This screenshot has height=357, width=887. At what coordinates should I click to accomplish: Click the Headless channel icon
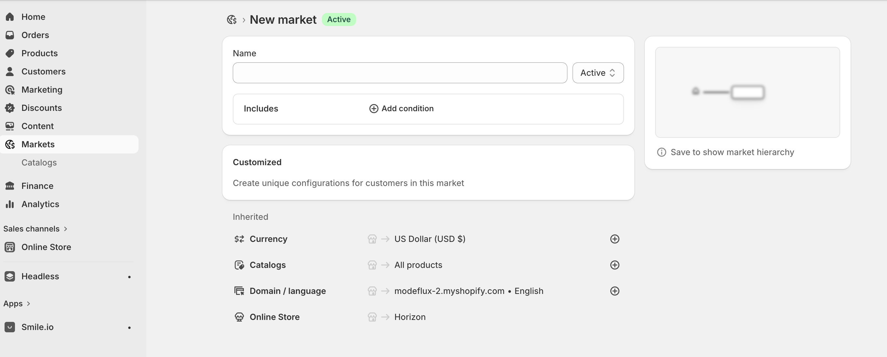click(10, 276)
